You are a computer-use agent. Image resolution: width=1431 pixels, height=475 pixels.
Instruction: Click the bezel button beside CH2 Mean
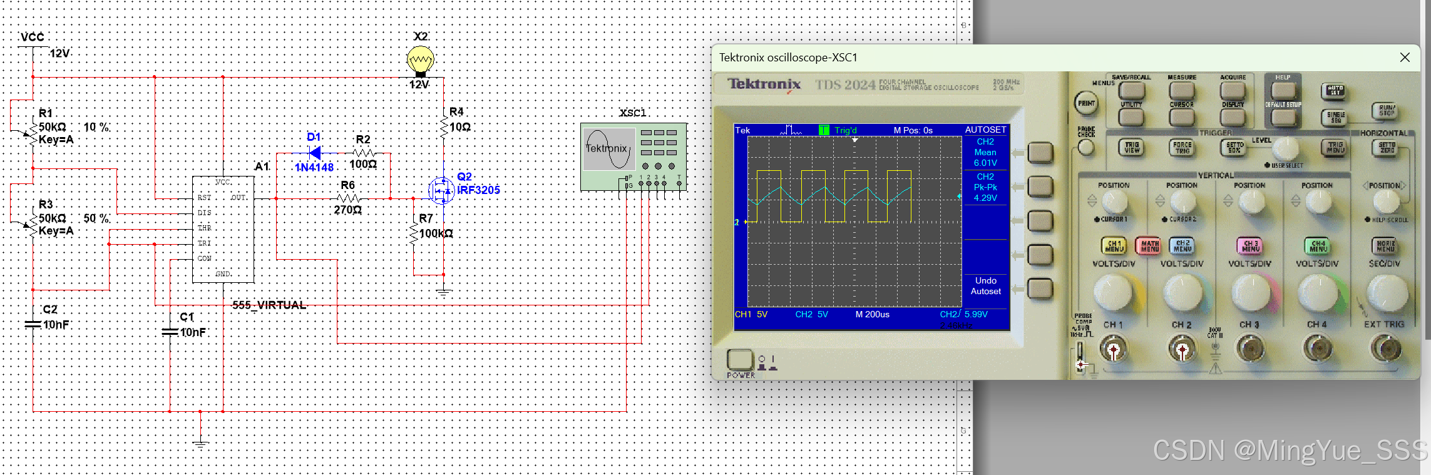(1040, 153)
